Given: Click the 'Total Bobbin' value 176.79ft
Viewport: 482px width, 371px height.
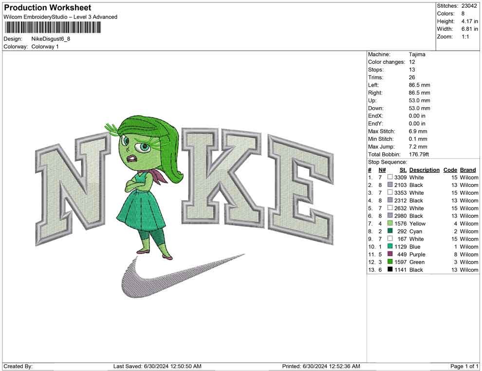Looking at the screenshot, I should point(419,154).
